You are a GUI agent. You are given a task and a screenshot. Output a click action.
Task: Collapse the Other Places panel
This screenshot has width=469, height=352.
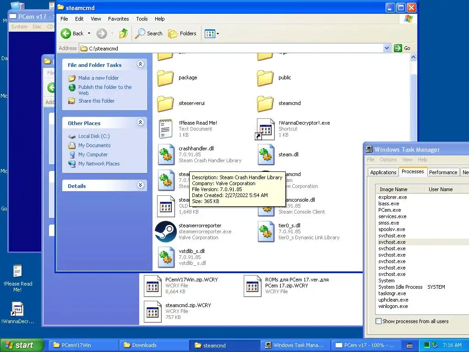(x=140, y=122)
